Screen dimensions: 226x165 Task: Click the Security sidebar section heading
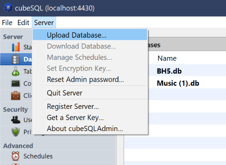tap(15, 109)
